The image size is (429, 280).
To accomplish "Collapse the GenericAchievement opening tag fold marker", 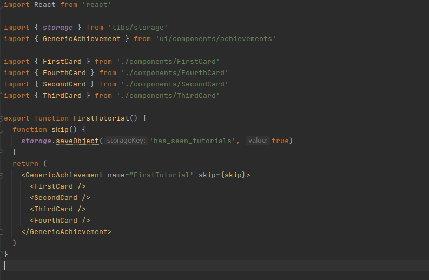I will click(x=2, y=175).
